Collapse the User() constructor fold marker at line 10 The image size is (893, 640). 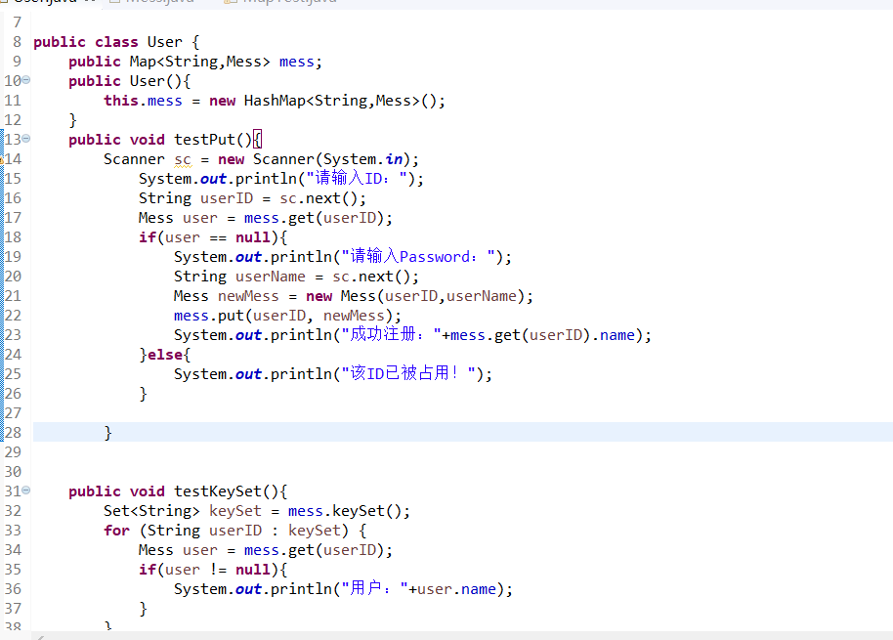pos(26,80)
